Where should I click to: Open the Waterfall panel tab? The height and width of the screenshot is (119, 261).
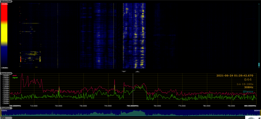coord(7,1)
